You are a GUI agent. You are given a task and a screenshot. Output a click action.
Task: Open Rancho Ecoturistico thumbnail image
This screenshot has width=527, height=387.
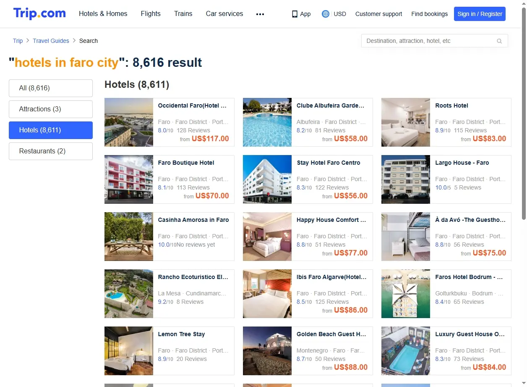coord(129,294)
